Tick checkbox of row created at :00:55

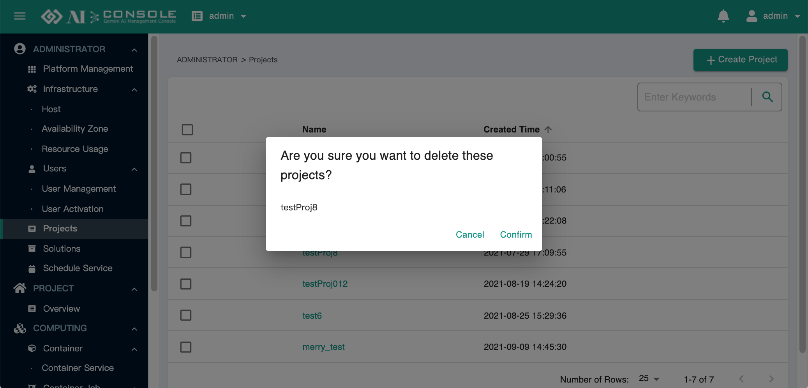(x=186, y=158)
